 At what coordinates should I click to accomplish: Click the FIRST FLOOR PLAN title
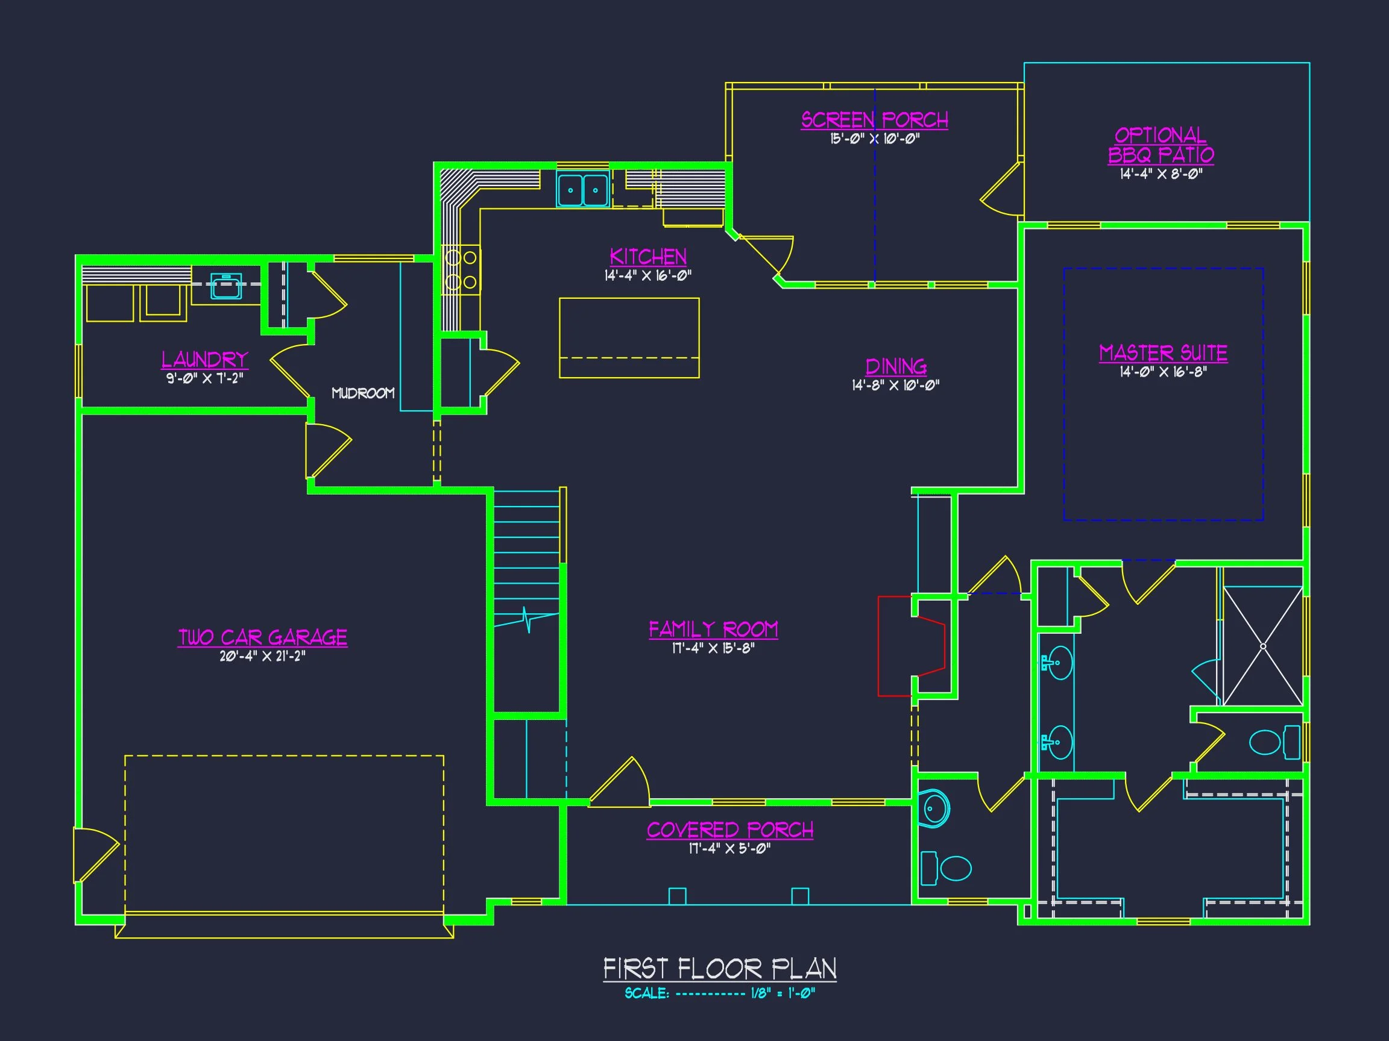pos(720,969)
